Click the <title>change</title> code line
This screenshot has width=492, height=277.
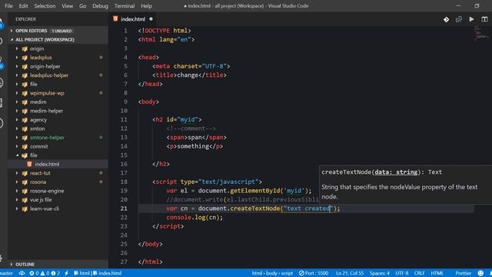pos(189,75)
